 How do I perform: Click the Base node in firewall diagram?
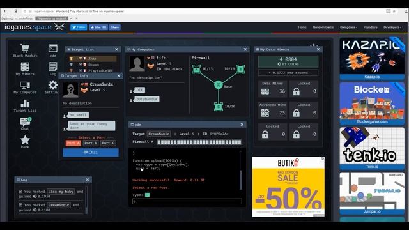pyautogui.click(x=219, y=85)
